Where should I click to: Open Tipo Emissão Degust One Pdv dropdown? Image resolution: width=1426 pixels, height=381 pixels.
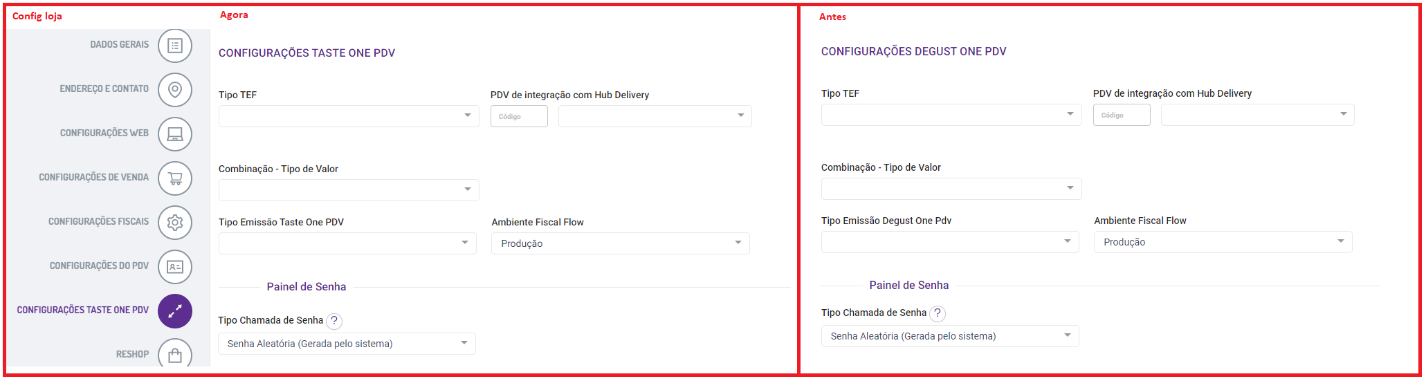coord(949,242)
